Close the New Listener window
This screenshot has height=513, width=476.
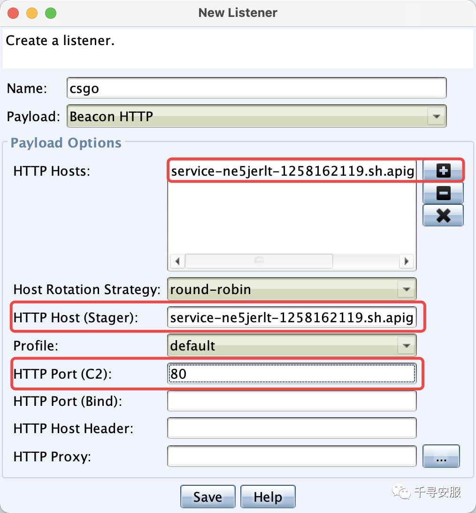(x=13, y=13)
